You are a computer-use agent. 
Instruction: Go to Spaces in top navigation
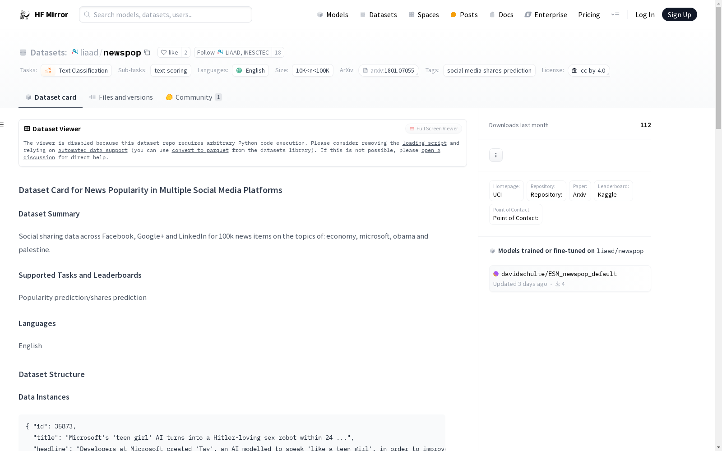424,15
